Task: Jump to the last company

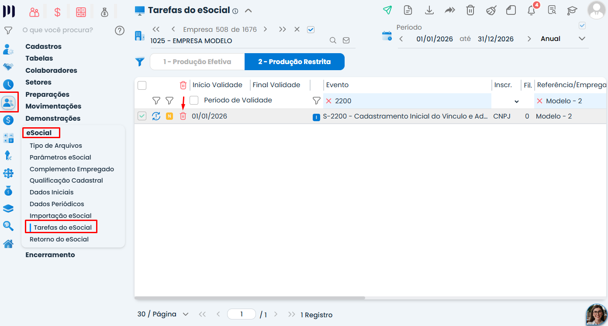Action: pyautogui.click(x=283, y=30)
